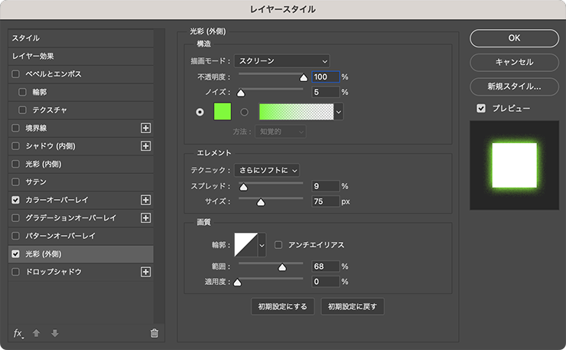The height and width of the screenshot is (350, 566).
Task: Enable the ベベルとエンボス checkbox
Action: [16, 74]
